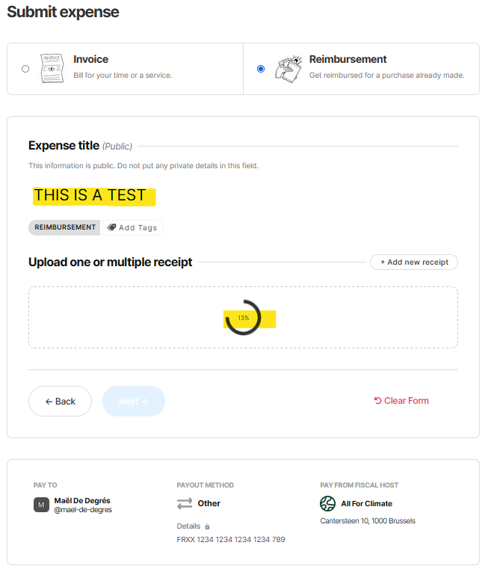494x578 pixels.
Task: Click the lock icon next to Details
Action: (208, 526)
